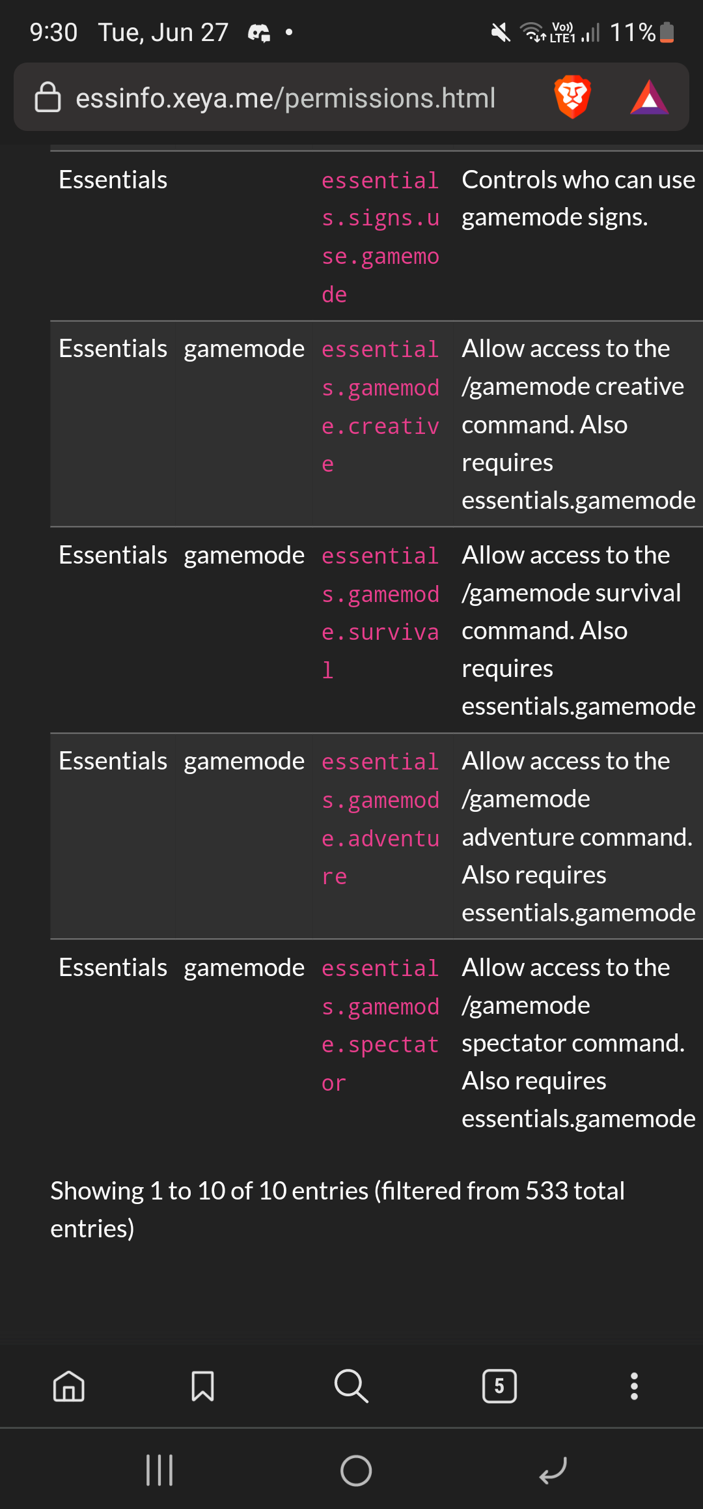The width and height of the screenshot is (703, 1509).
Task: Open Android recent apps button
Action: click(x=159, y=1471)
